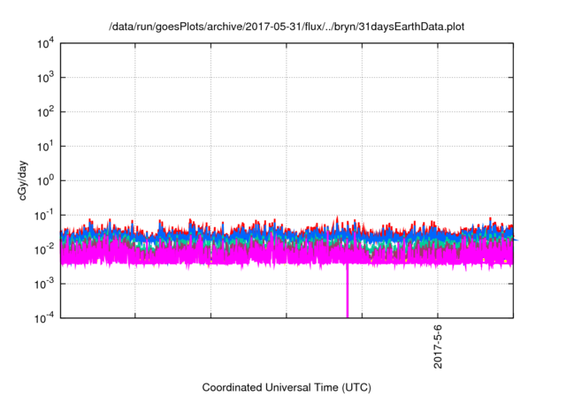Click the 10^-1 y-axis tick label
This screenshot has height=396, width=566.
point(44,215)
